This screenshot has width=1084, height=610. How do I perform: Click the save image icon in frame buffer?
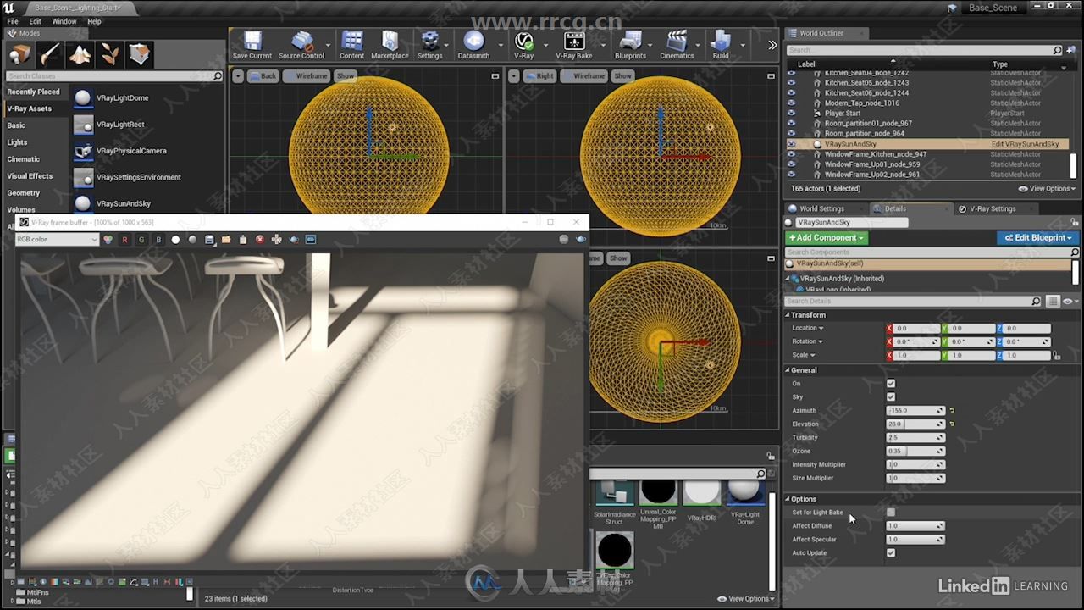pyautogui.click(x=209, y=240)
